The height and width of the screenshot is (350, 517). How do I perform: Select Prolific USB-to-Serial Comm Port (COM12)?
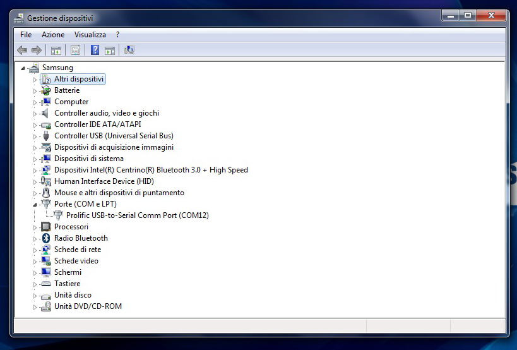(x=138, y=215)
